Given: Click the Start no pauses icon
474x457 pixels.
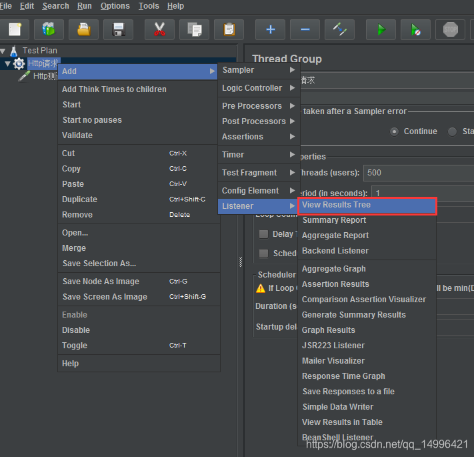Looking at the screenshot, I should coord(415,29).
